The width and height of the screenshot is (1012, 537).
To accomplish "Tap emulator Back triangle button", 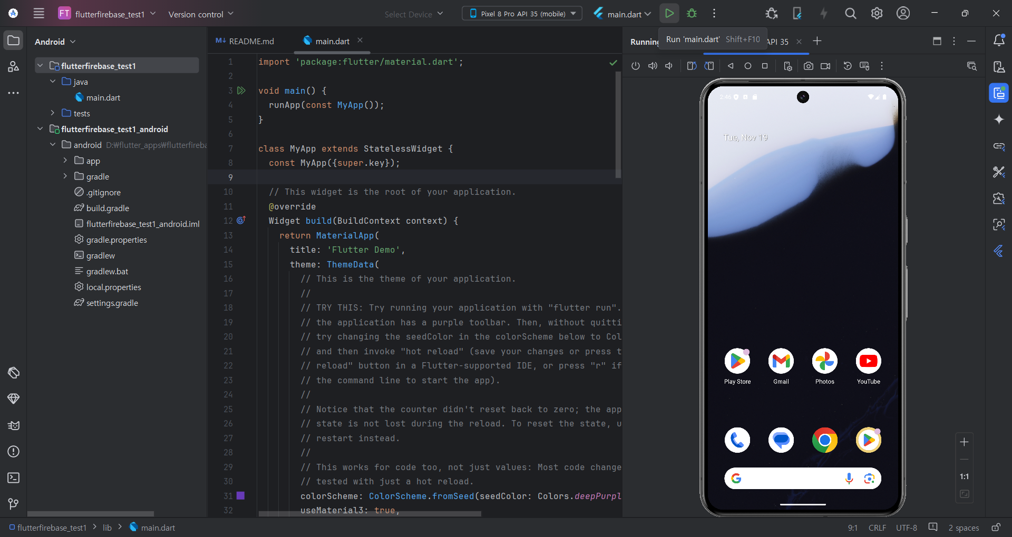I will pyautogui.click(x=731, y=66).
